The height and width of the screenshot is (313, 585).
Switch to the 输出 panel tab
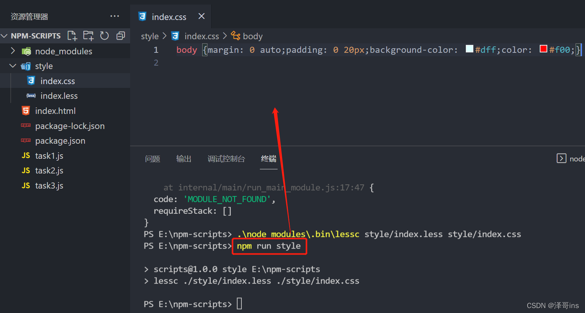pos(184,159)
